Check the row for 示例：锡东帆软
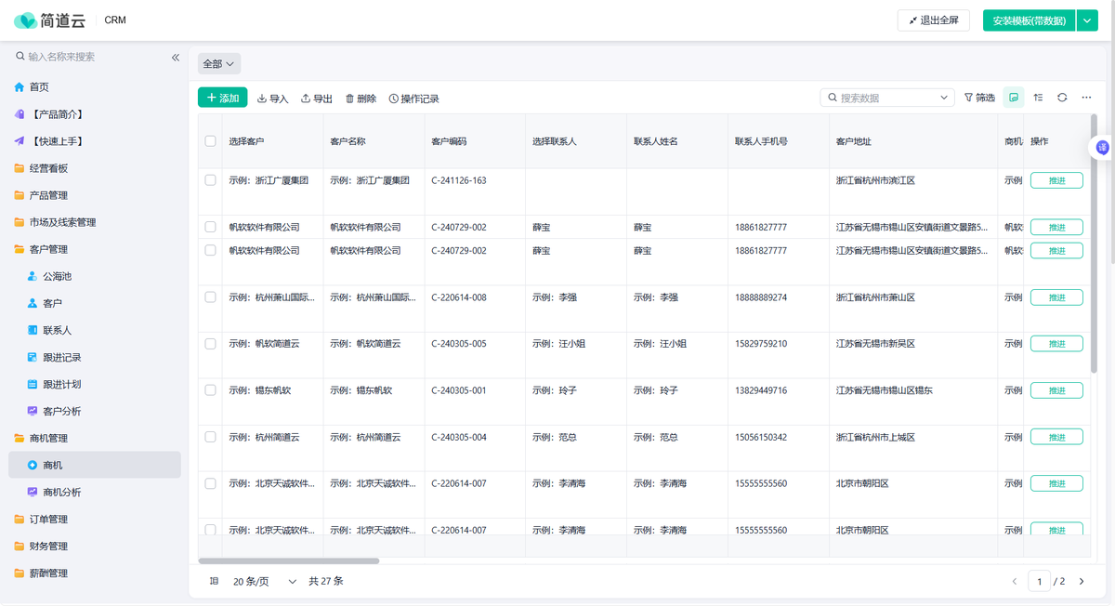 tap(210, 390)
